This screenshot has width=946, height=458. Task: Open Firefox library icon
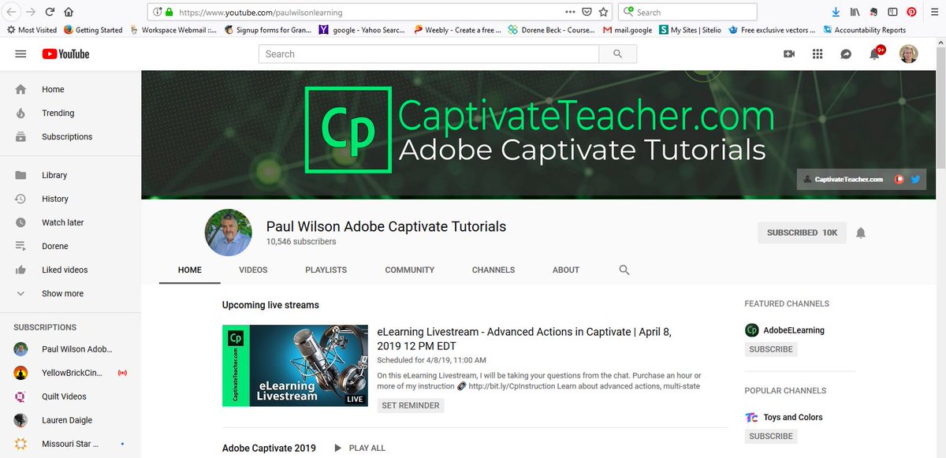coord(855,12)
